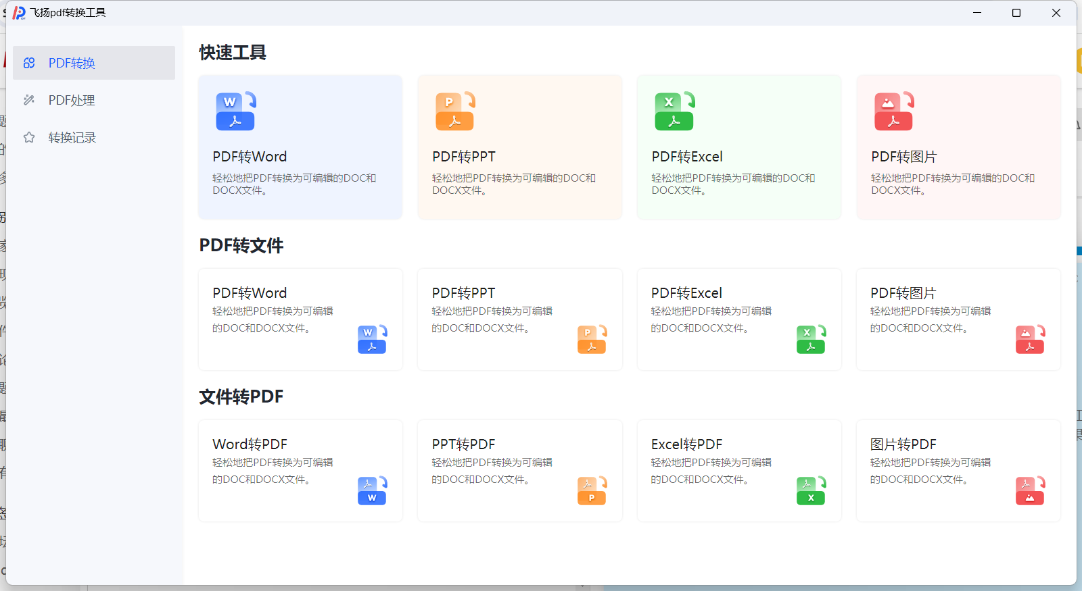Click the 图片转PDF red icon
Image resolution: width=1082 pixels, height=591 pixels.
point(1030,490)
